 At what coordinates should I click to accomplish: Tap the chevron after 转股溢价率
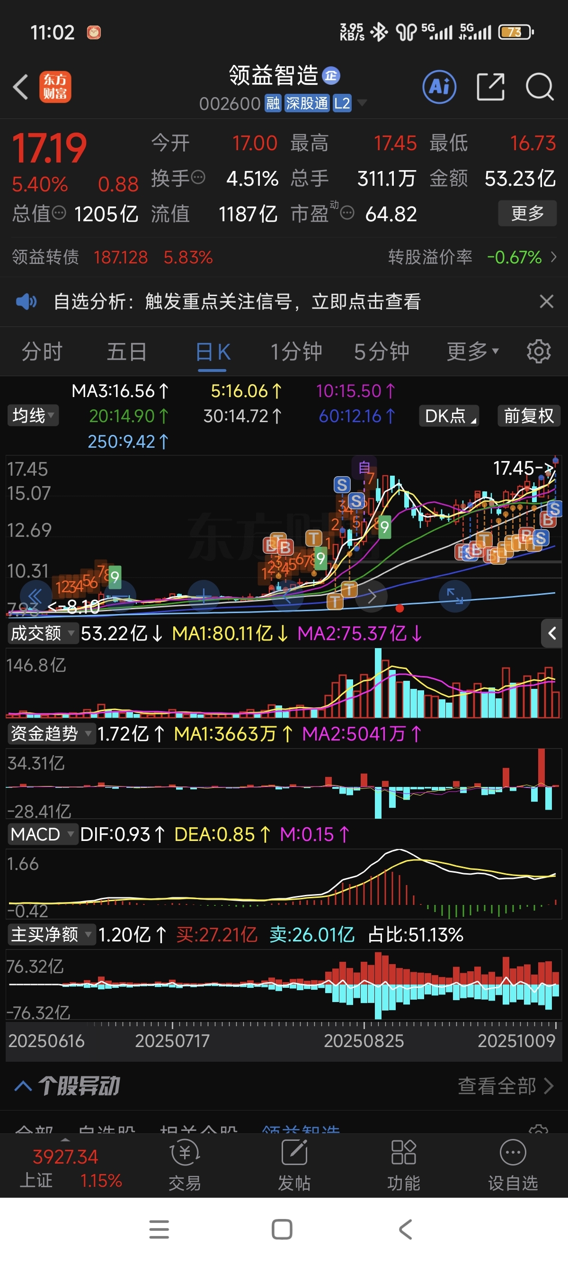554,257
